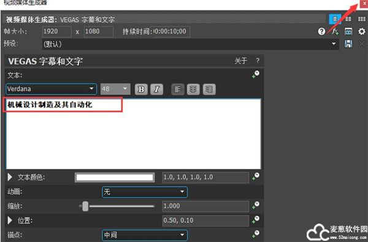The width and height of the screenshot is (368, 242).
Task: Click the fx plugin chain icon
Action: click(335, 31)
